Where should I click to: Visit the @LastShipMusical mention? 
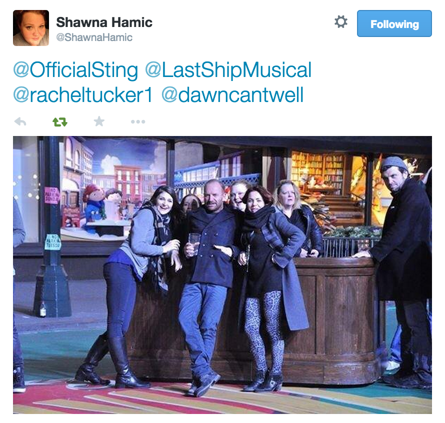[x=228, y=70]
